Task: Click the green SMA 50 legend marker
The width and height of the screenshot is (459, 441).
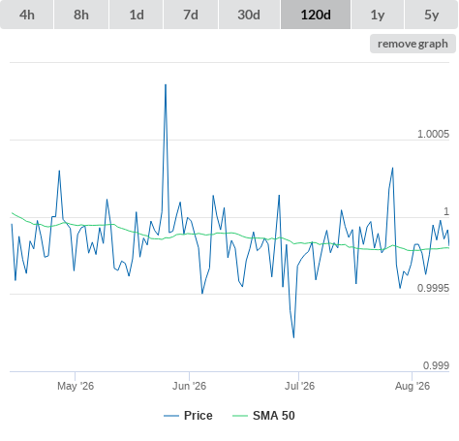Action: click(240, 416)
